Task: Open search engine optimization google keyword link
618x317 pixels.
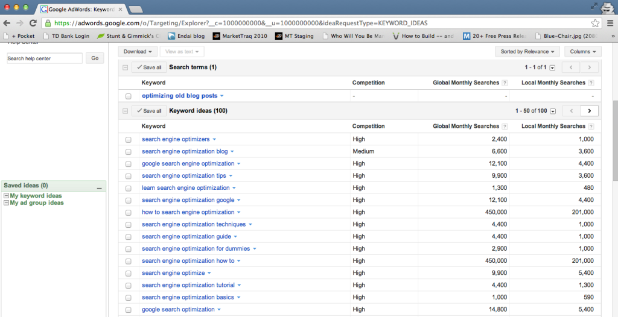Action: pyautogui.click(x=188, y=200)
